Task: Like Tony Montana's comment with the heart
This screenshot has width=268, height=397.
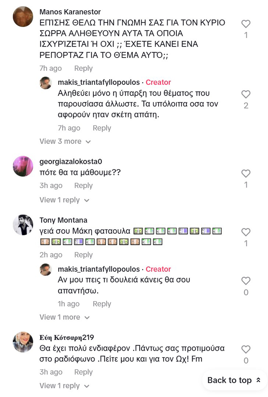Action: click(246, 232)
